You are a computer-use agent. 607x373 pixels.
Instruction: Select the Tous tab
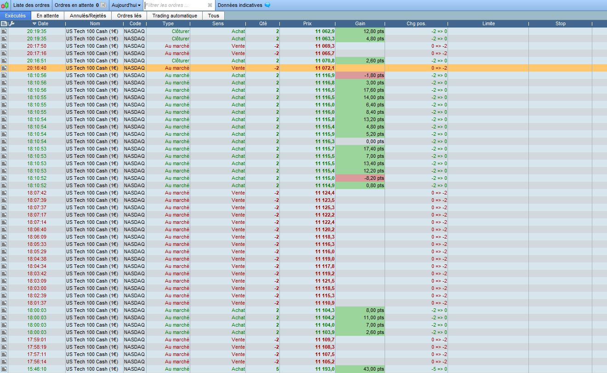point(213,16)
